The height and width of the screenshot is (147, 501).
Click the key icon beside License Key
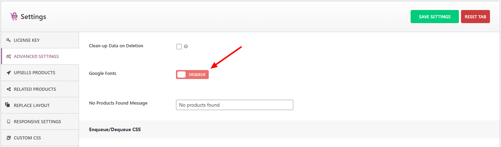9,40
